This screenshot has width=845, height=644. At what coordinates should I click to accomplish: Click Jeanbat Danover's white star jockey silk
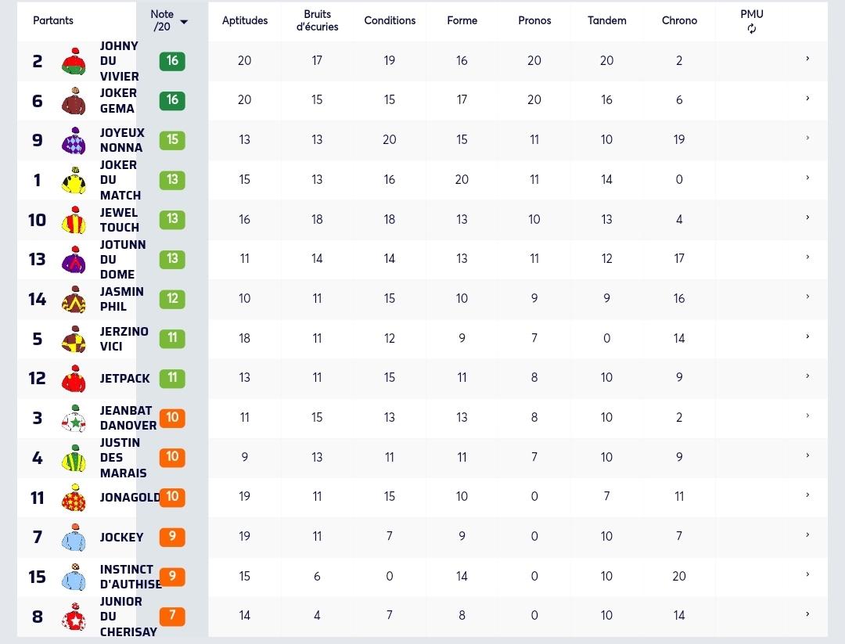tap(74, 418)
